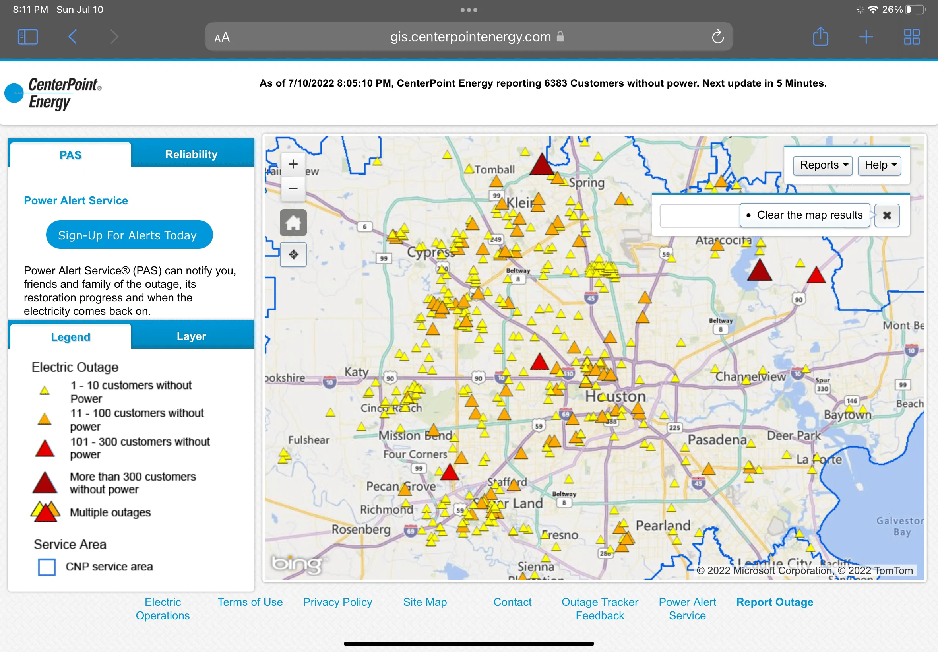Viewport: 938px width, 652px height.
Task: Click the red outage triangle near Four Corners
Action: (x=450, y=472)
